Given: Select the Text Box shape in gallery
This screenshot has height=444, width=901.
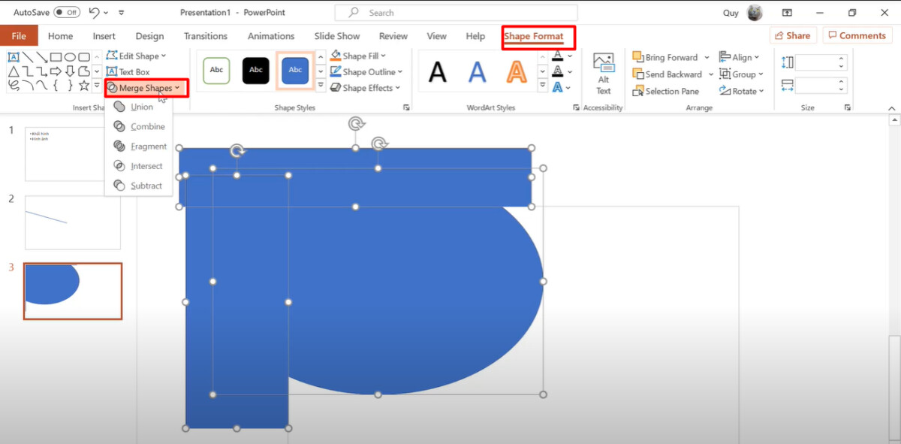Looking at the screenshot, I should (13, 57).
